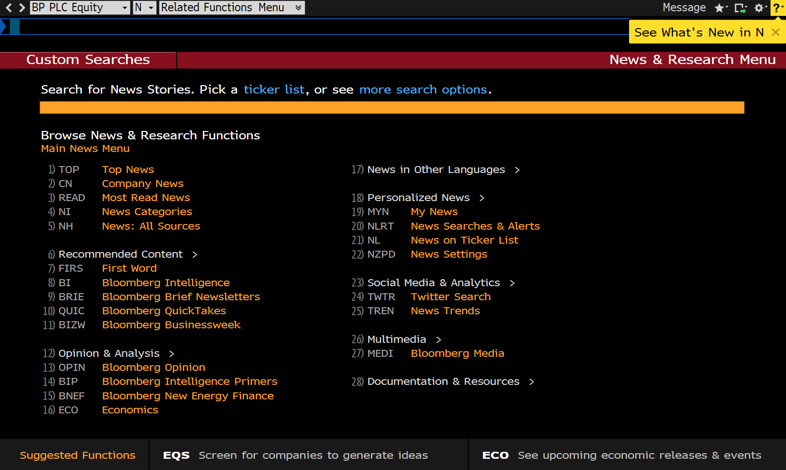The image size is (786, 470).
Task: Click the back navigation arrow
Action: coord(8,7)
